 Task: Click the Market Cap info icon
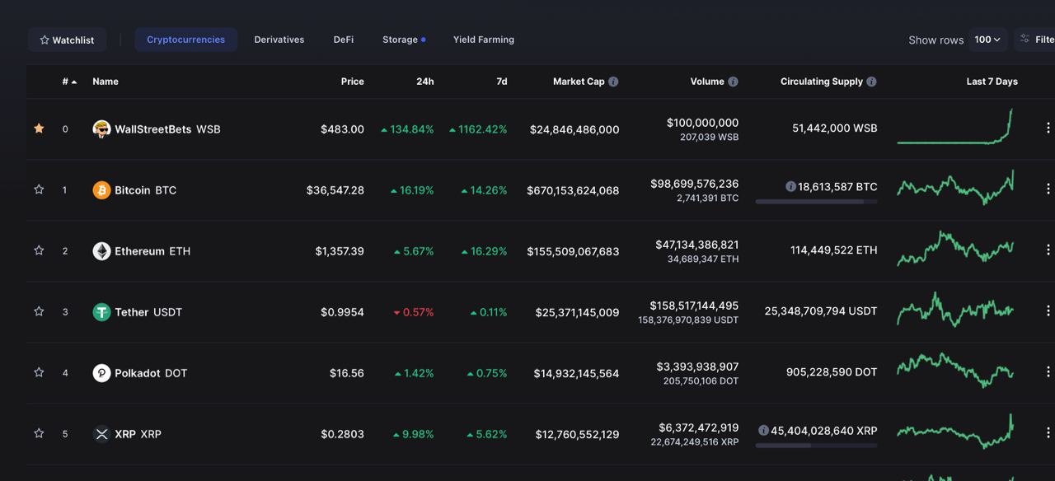(613, 82)
